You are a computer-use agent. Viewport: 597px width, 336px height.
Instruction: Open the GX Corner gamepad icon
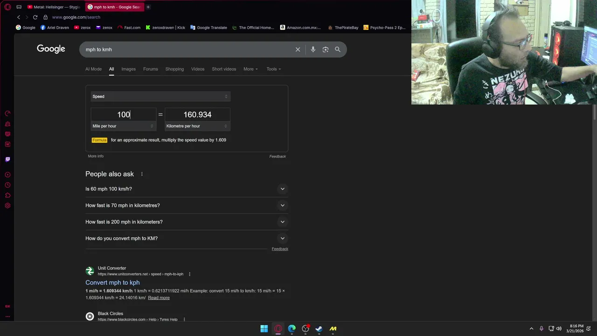point(19,7)
